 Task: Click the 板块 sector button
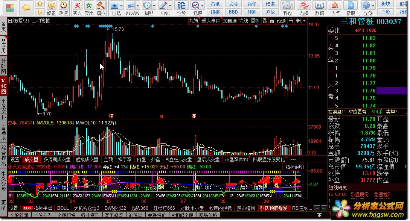pos(386,4)
